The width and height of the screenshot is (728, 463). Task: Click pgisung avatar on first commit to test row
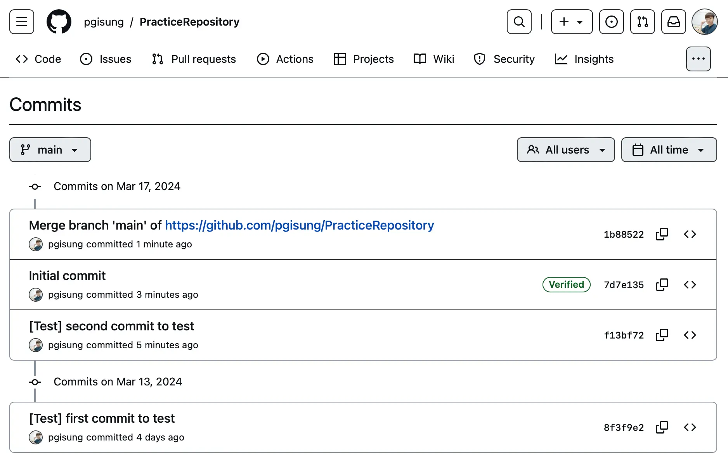click(x=36, y=437)
